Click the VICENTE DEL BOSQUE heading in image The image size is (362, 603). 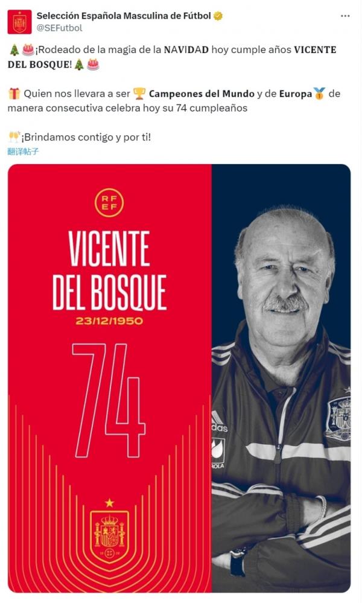pyautogui.click(x=110, y=270)
